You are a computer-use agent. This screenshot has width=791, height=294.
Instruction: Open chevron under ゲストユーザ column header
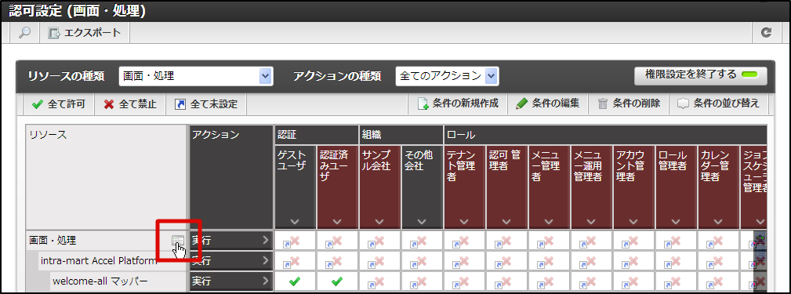[x=295, y=221]
